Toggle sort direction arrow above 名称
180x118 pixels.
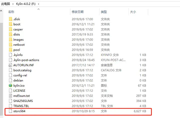click(x=39, y=9)
